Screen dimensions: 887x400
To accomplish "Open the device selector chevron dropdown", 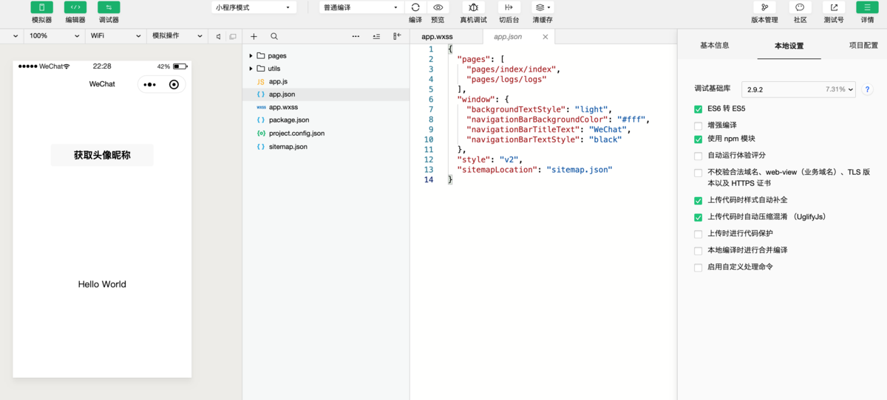I will [x=16, y=36].
